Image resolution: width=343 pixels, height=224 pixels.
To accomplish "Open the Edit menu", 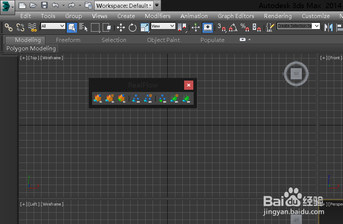I will [26, 16].
